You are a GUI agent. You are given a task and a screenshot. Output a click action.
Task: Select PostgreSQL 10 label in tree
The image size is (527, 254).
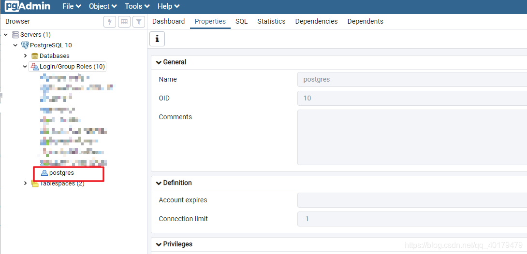pyautogui.click(x=51, y=45)
